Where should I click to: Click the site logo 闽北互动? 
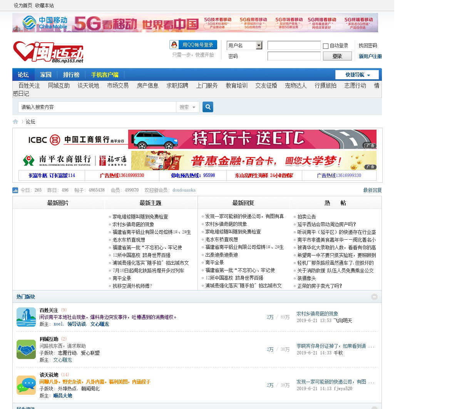pyautogui.click(x=49, y=52)
